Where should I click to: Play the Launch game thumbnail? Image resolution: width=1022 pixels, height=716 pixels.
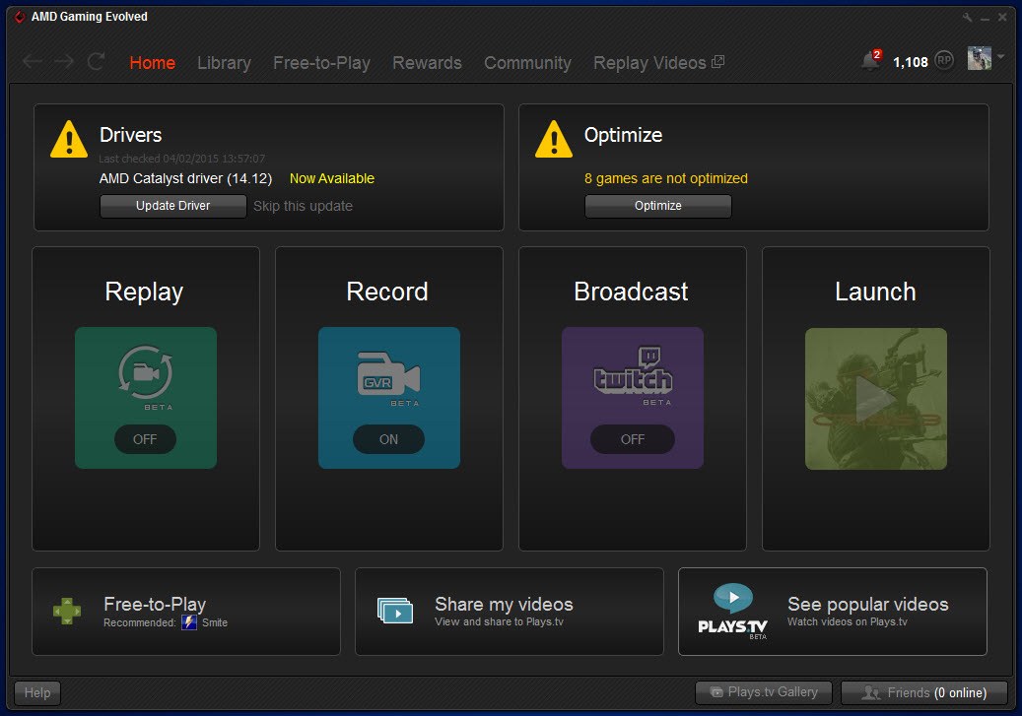(876, 399)
